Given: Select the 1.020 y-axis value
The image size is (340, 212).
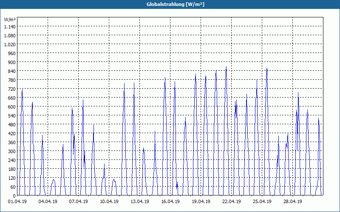Looking at the screenshot, I should 10,45.
